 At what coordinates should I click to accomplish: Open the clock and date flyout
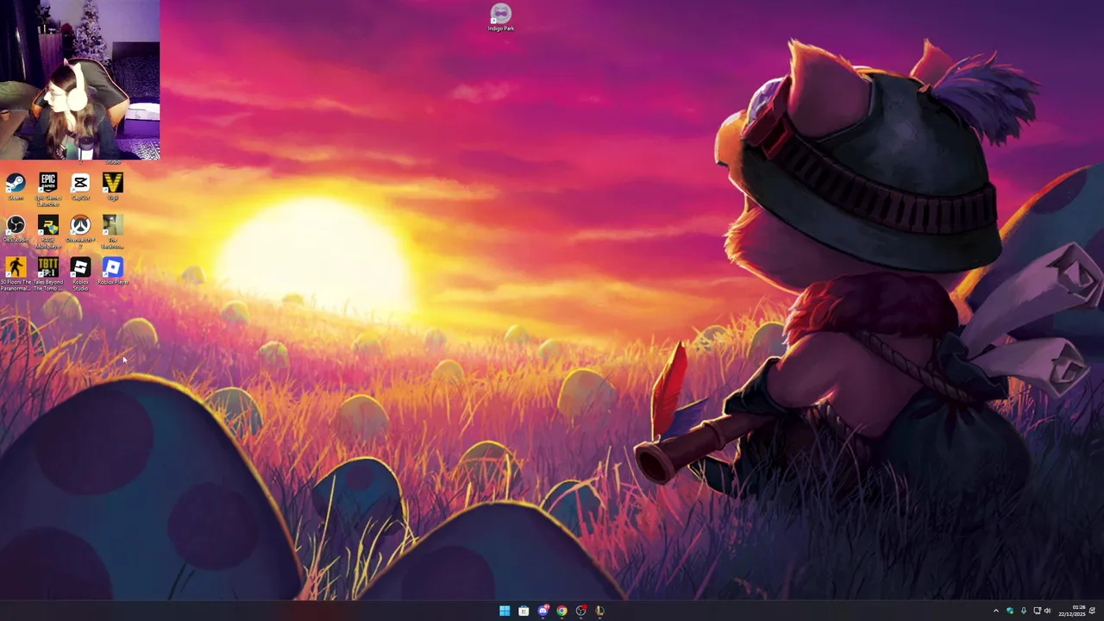(1072, 611)
